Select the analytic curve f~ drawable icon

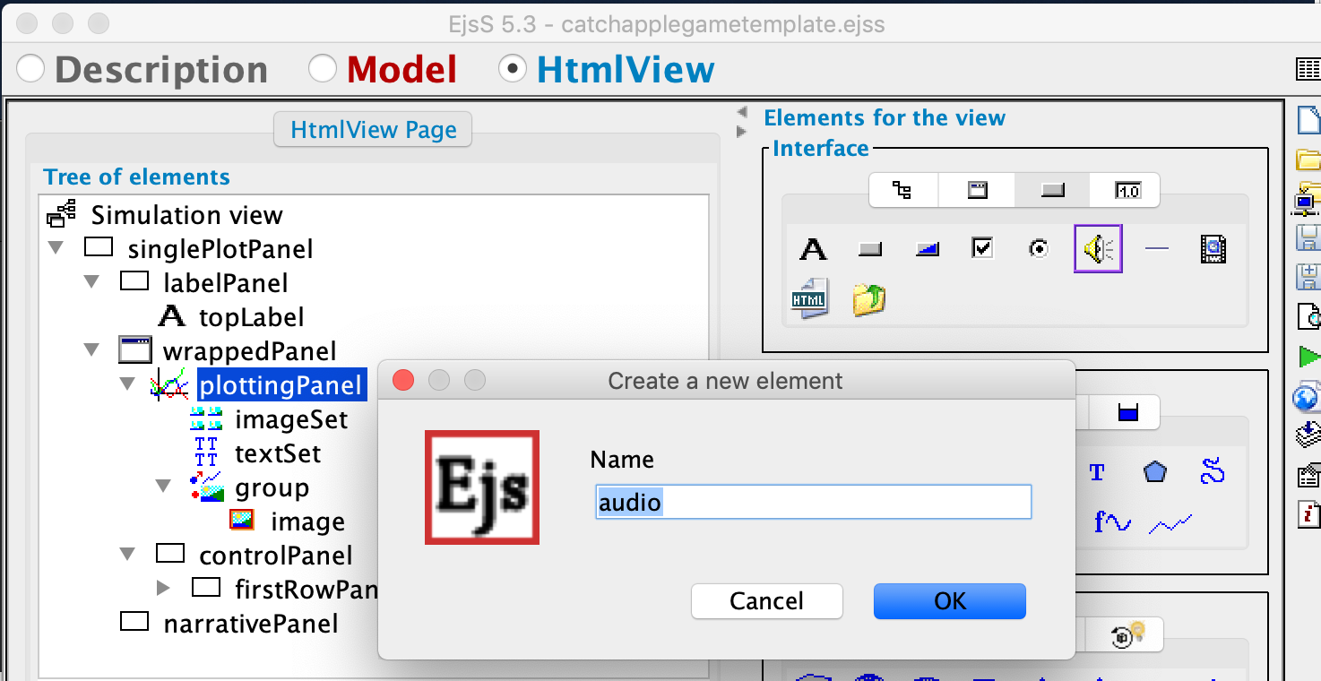pyautogui.click(x=1112, y=522)
